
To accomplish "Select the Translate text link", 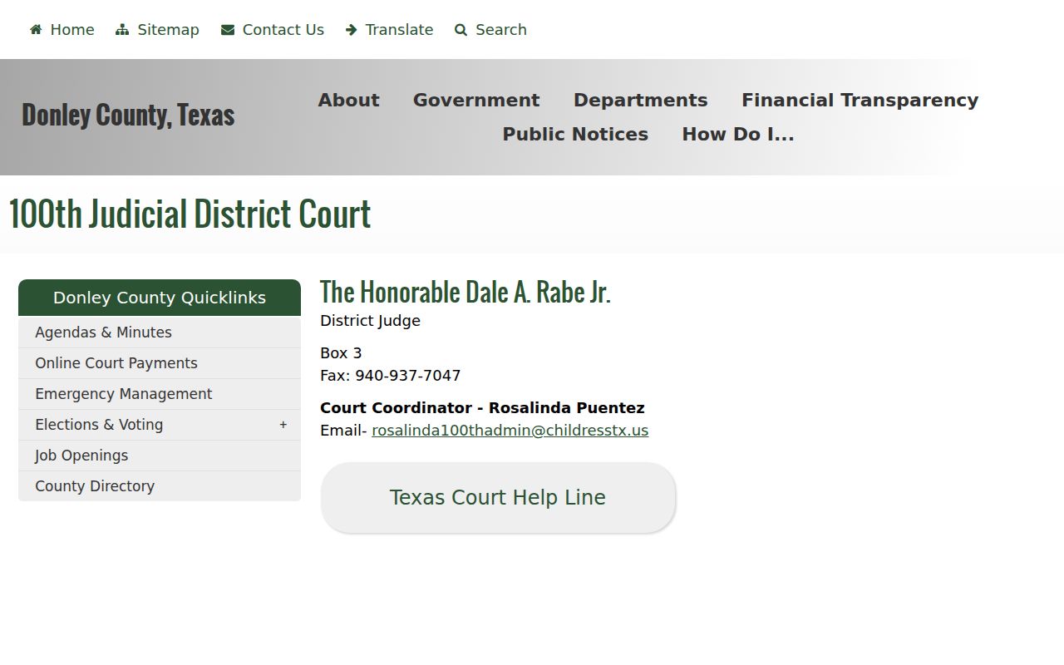I will click(x=399, y=30).
